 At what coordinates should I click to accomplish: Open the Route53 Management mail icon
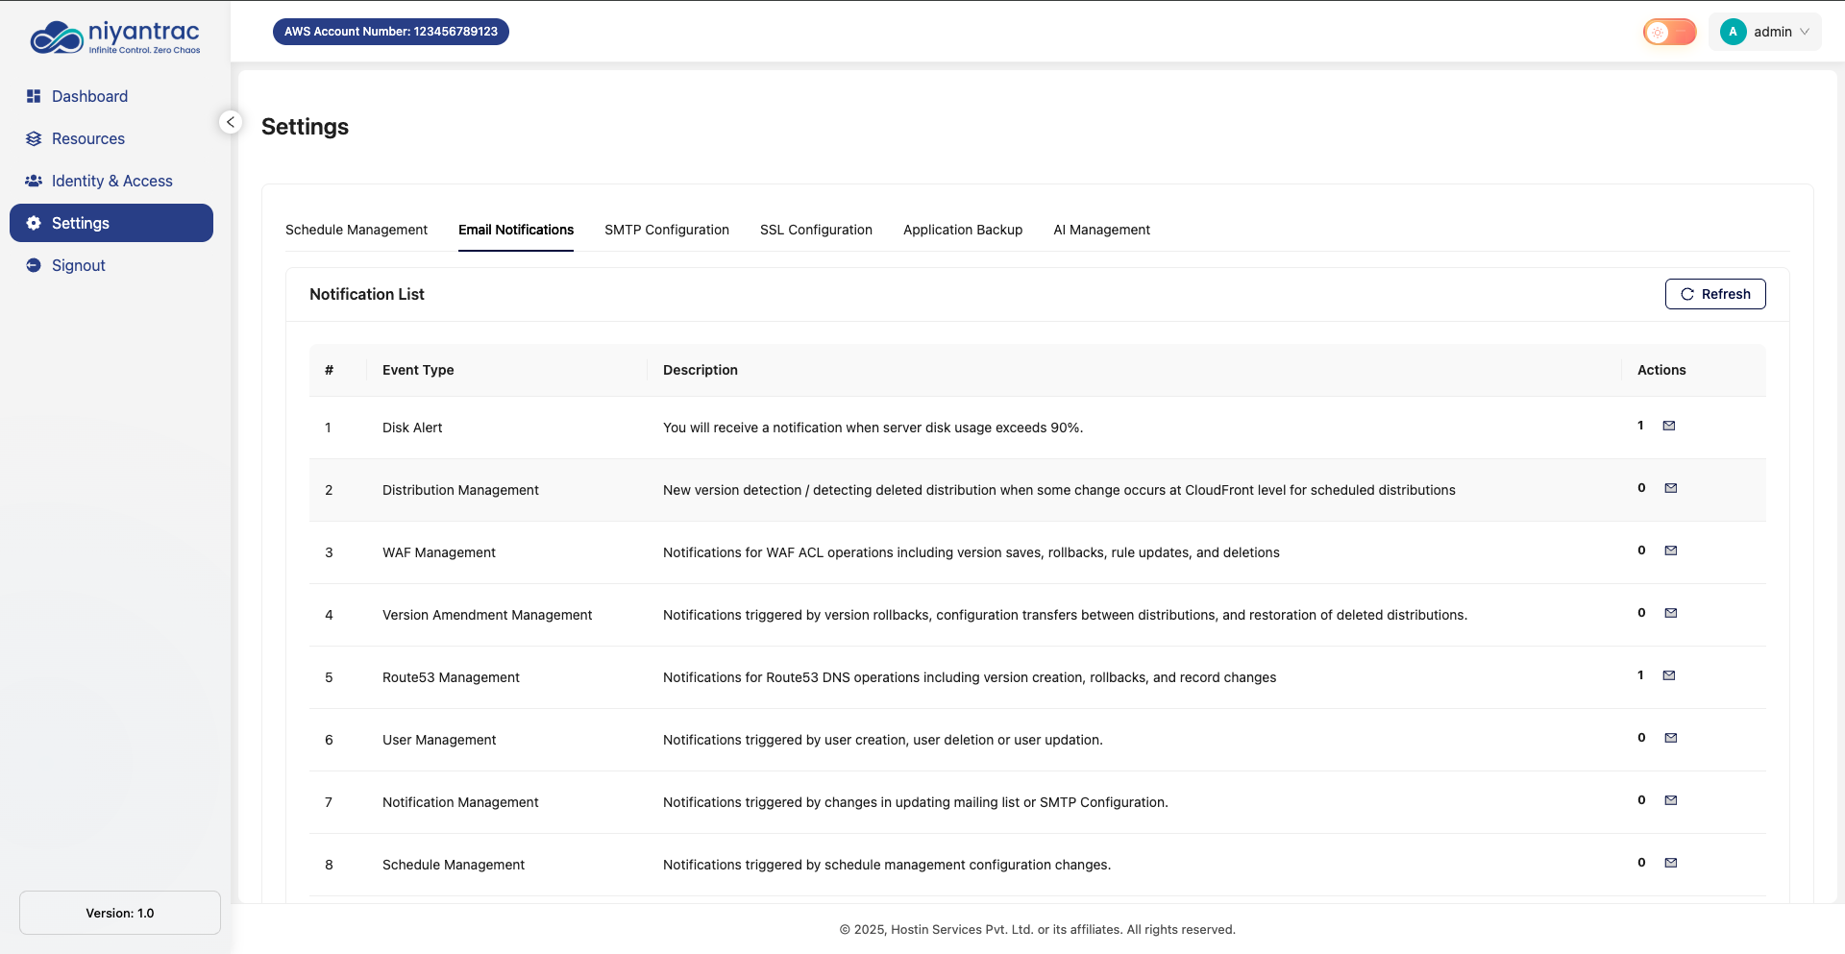point(1669,675)
